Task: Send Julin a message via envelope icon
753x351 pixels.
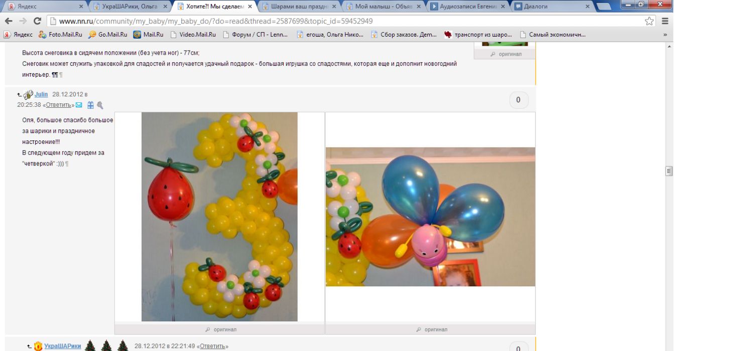Action: [x=79, y=105]
